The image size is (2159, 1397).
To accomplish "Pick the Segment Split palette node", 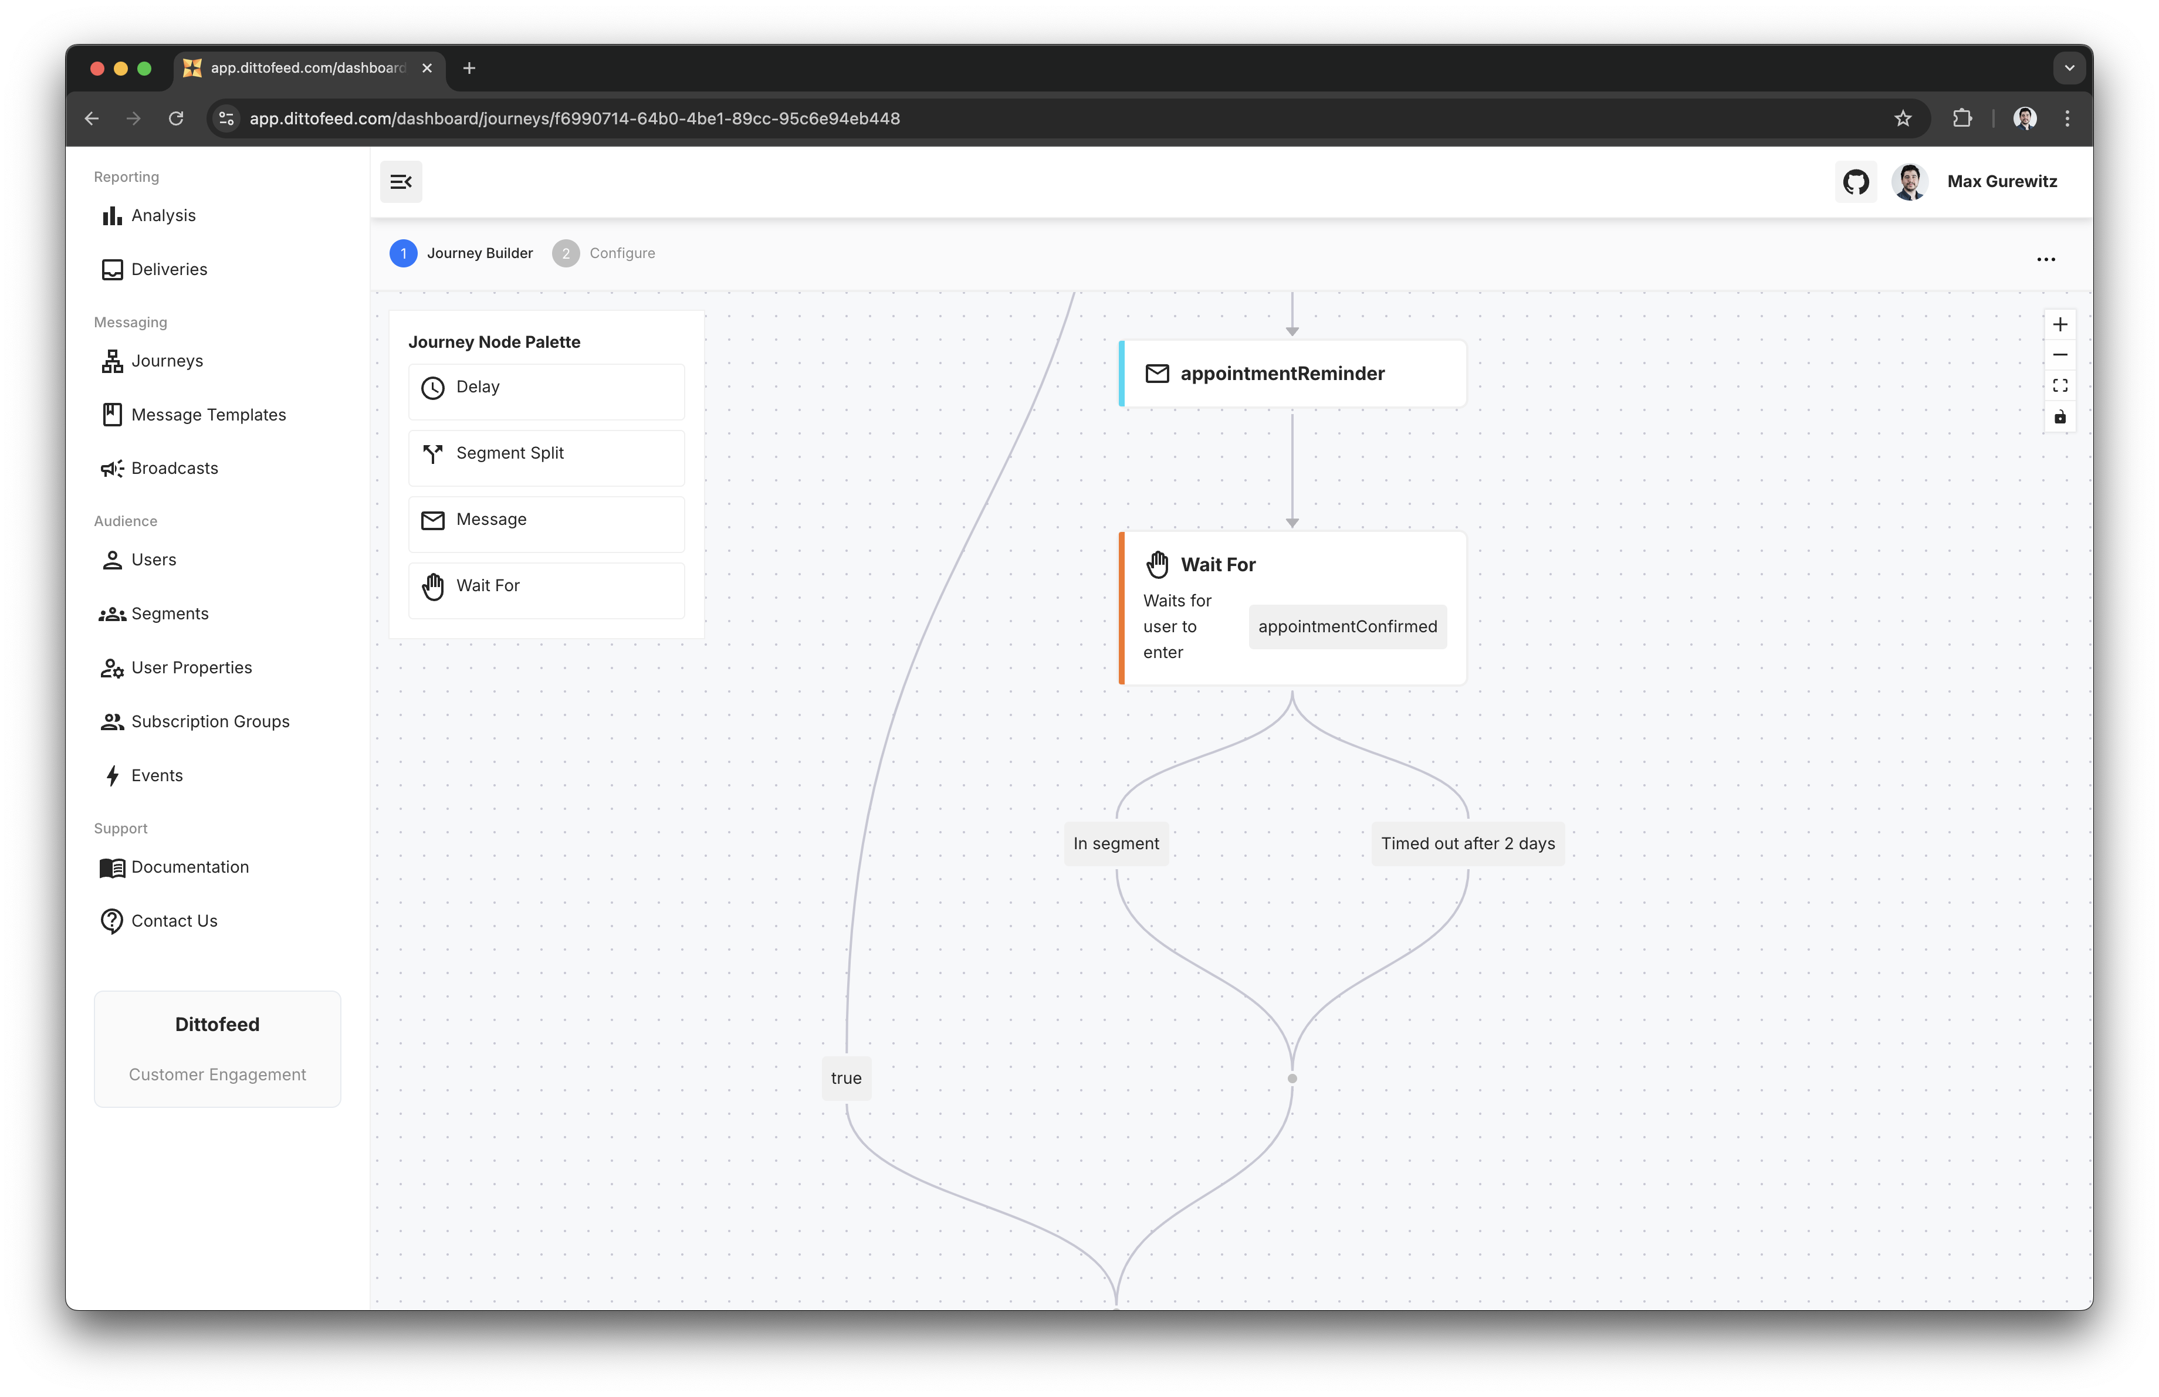I will pyautogui.click(x=546, y=454).
